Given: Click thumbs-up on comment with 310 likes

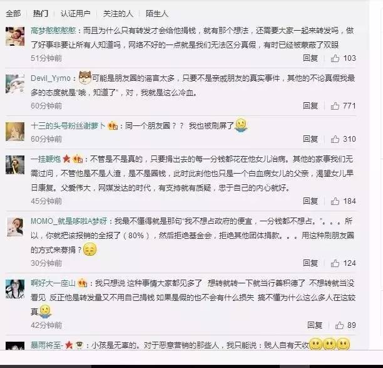Looking at the screenshot, I should 335,139.
